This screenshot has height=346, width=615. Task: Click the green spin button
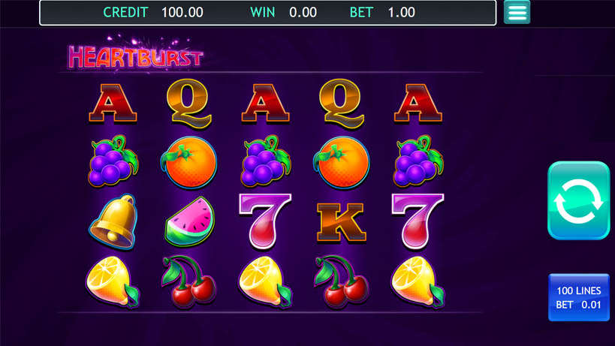[578, 200]
